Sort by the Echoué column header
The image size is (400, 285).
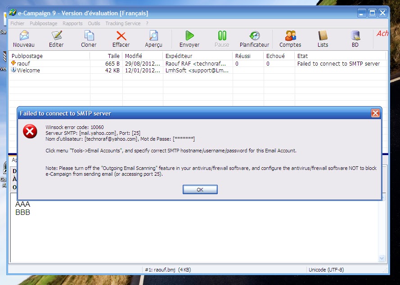click(x=279, y=56)
